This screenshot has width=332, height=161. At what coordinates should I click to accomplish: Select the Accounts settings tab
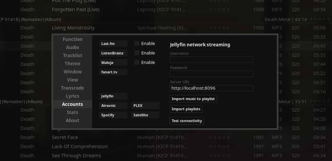[x=72, y=104]
